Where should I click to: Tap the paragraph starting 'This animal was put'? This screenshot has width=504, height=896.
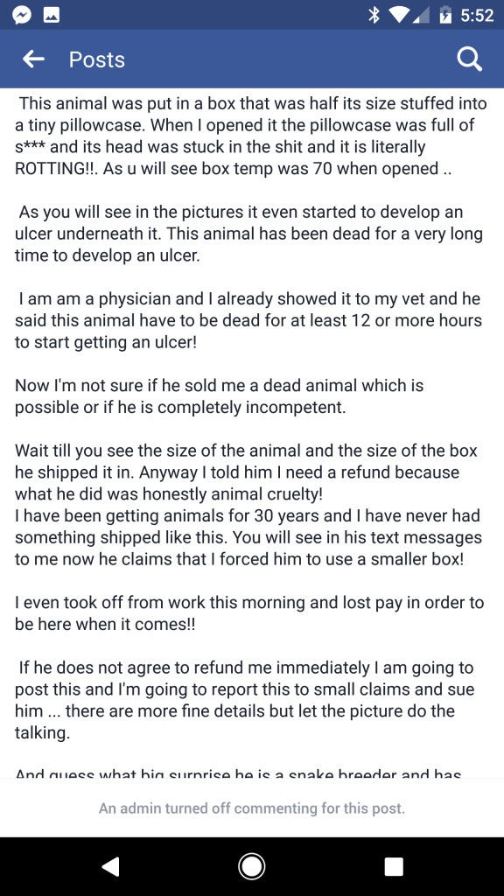tap(251, 136)
